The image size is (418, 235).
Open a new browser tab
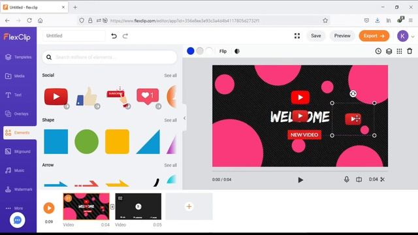tap(75, 7)
